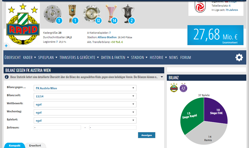Click the dark cup trophy with badge 2
The image size is (249, 148).
[x=128, y=14]
